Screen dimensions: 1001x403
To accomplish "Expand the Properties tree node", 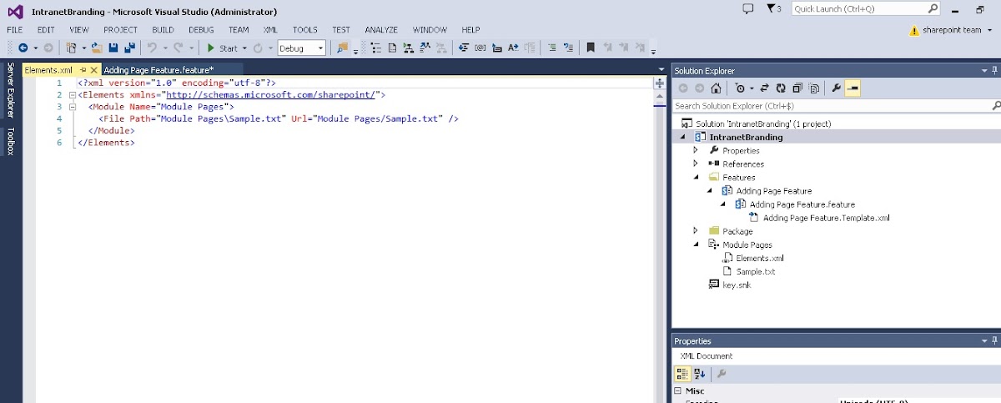I will (x=697, y=150).
